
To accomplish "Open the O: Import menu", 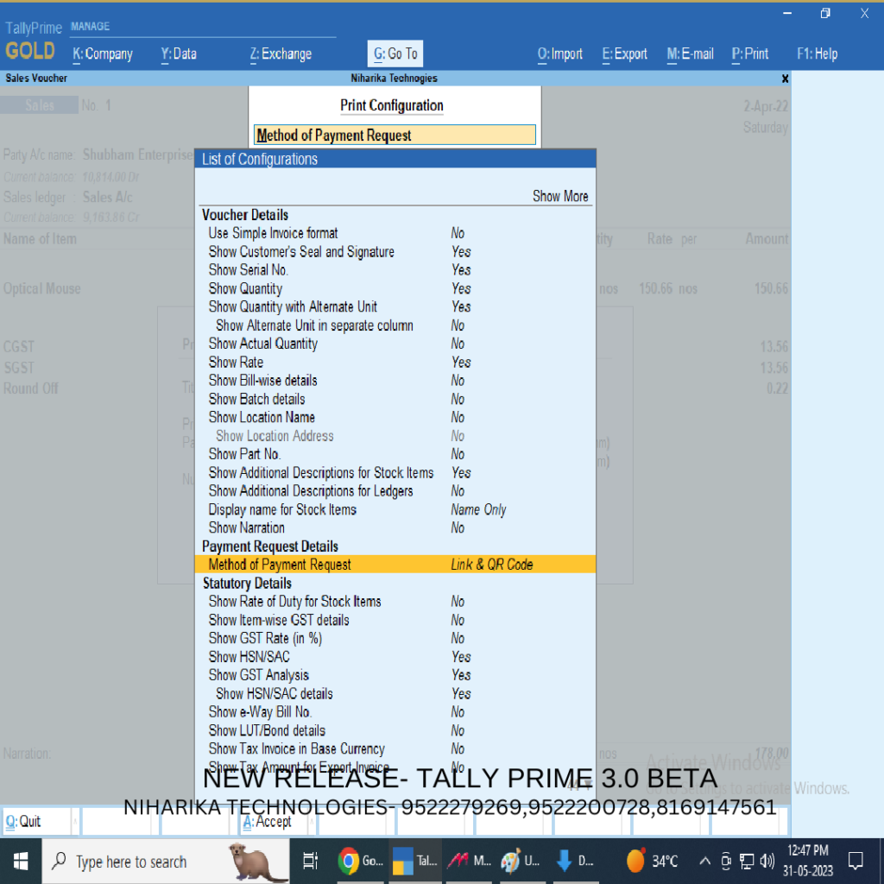I will point(559,54).
